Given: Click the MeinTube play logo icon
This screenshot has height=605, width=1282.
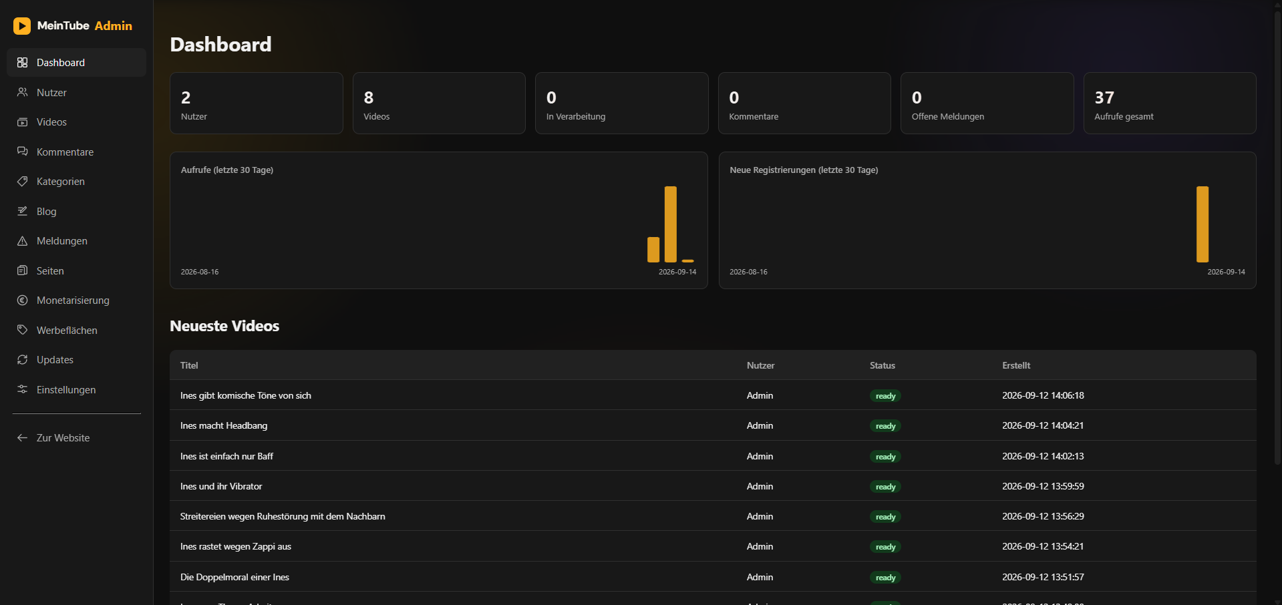Looking at the screenshot, I should point(22,26).
